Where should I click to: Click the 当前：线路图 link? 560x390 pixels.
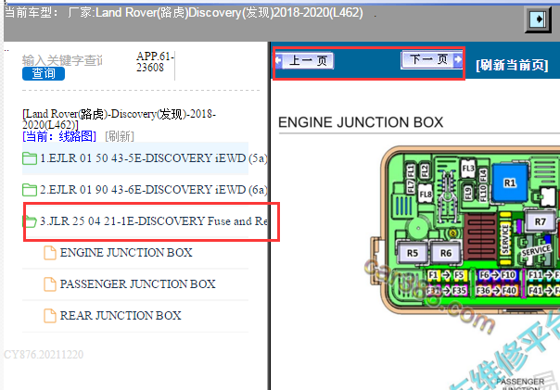59,136
